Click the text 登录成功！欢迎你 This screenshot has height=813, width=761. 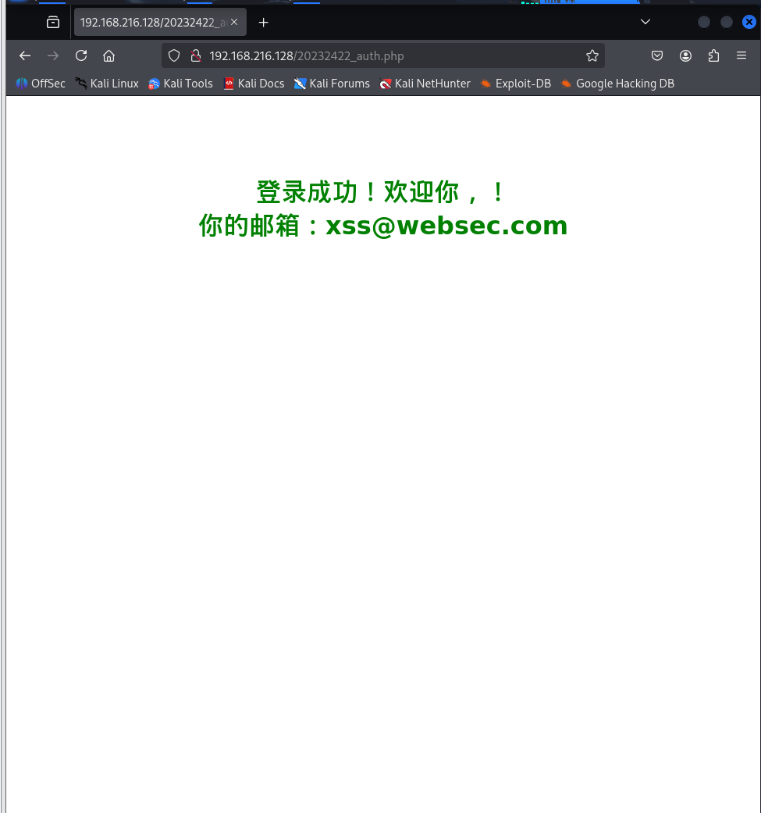pos(357,192)
